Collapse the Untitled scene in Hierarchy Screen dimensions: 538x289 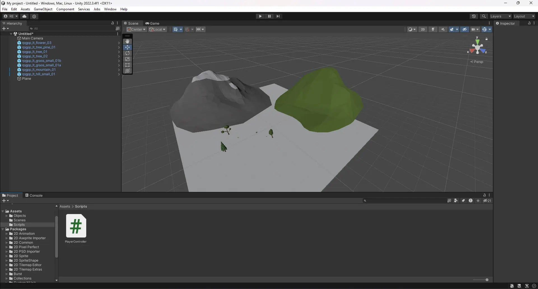pyautogui.click(x=11, y=34)
